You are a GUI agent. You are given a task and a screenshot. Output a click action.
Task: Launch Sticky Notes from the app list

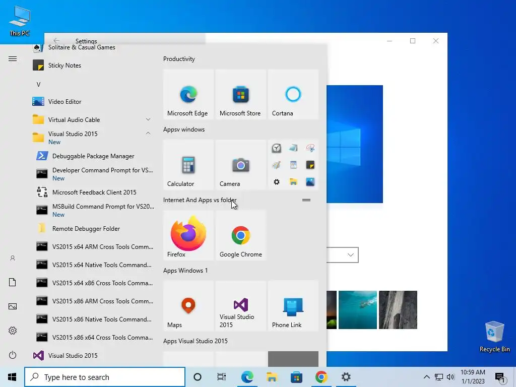(x=93, y=65)
